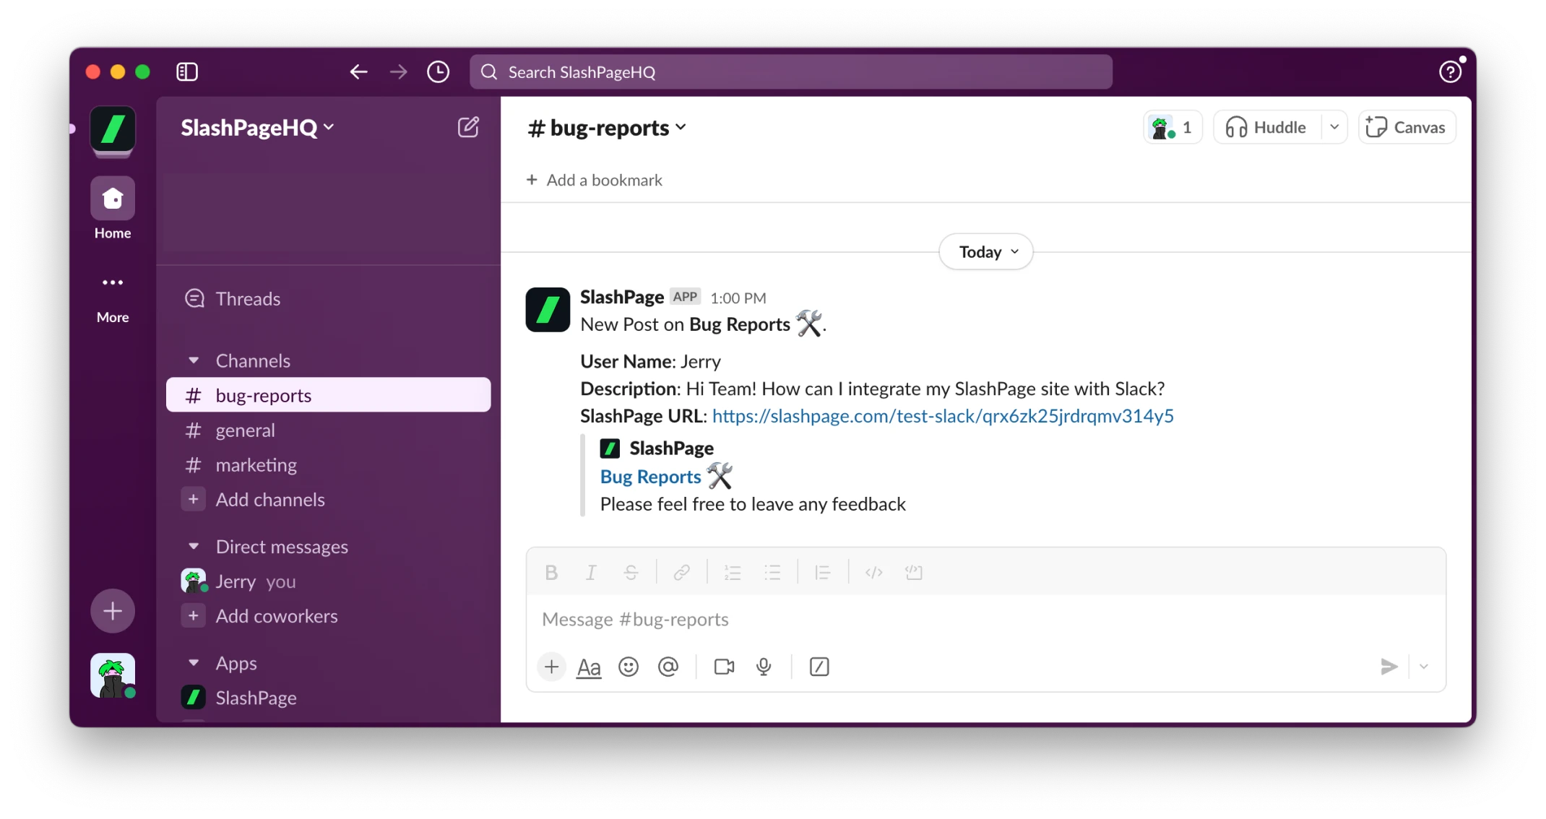View channel members count button
The image size is (1546, 819).
point(1173,128)
